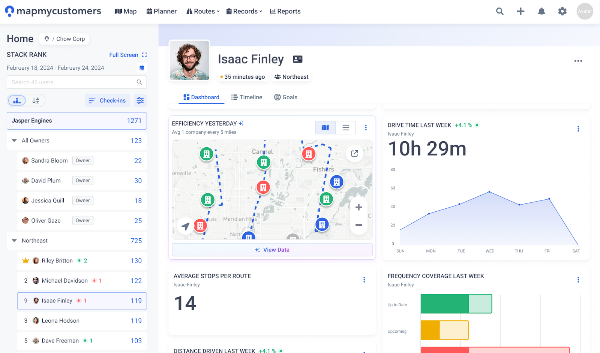The height and width of the screenshot is (353, 600).
Task: Click Isaac Finley contact card icon
Action: click(x=298, y=59)
